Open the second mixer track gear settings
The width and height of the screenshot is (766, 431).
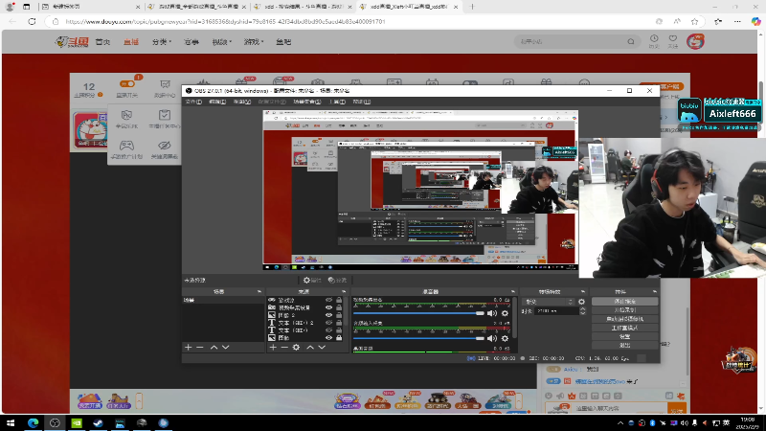[x=506, y=338]
